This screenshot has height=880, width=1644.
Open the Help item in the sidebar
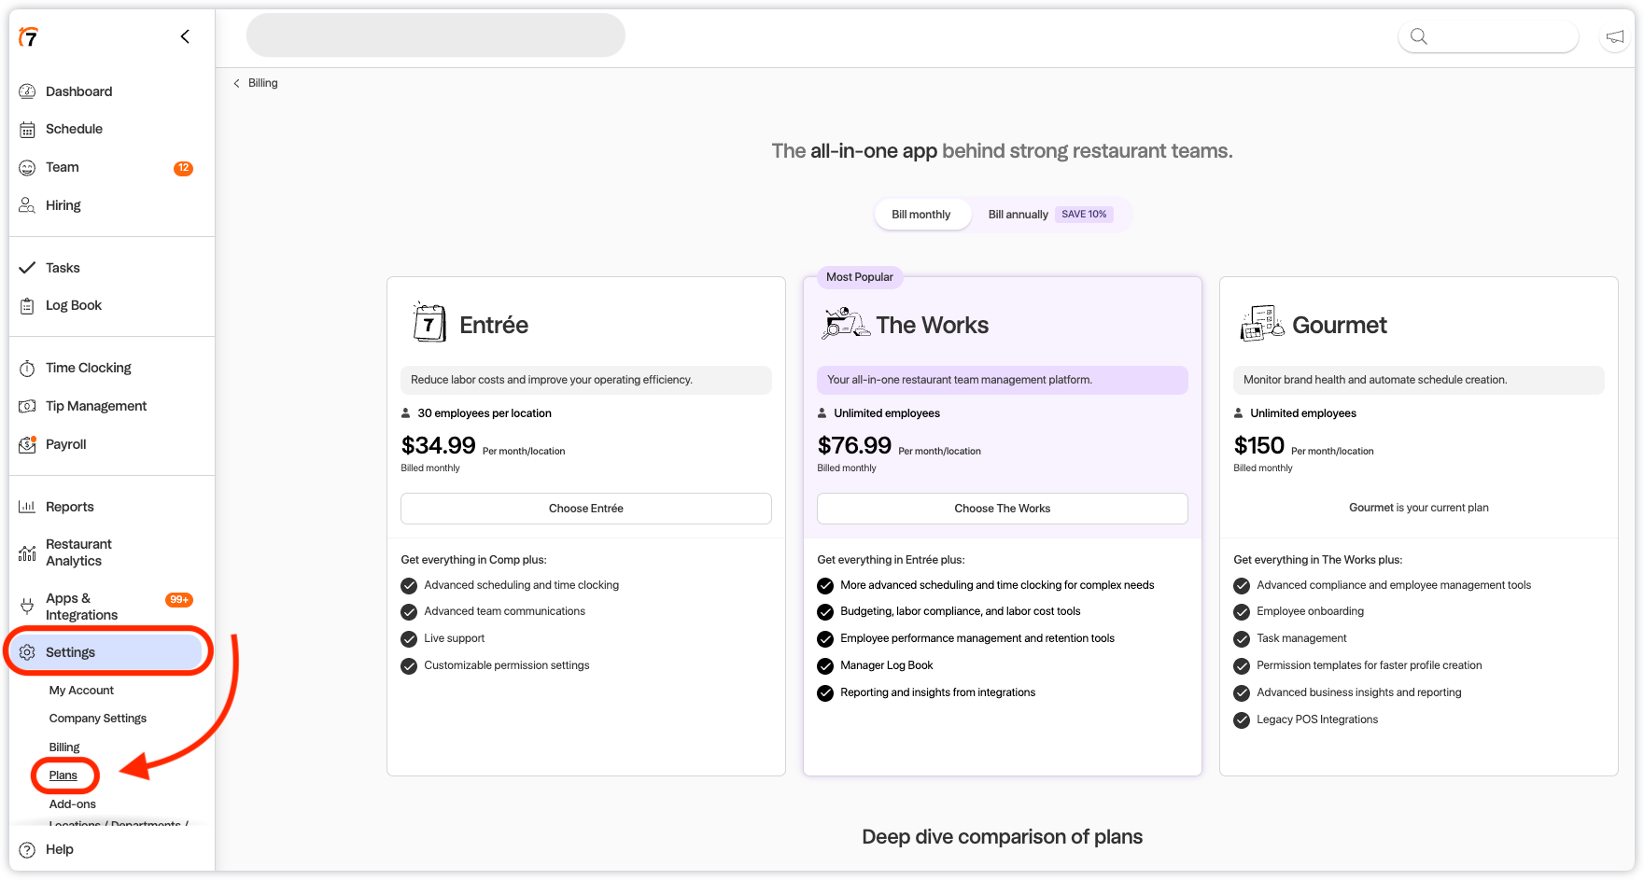point(60,849)
